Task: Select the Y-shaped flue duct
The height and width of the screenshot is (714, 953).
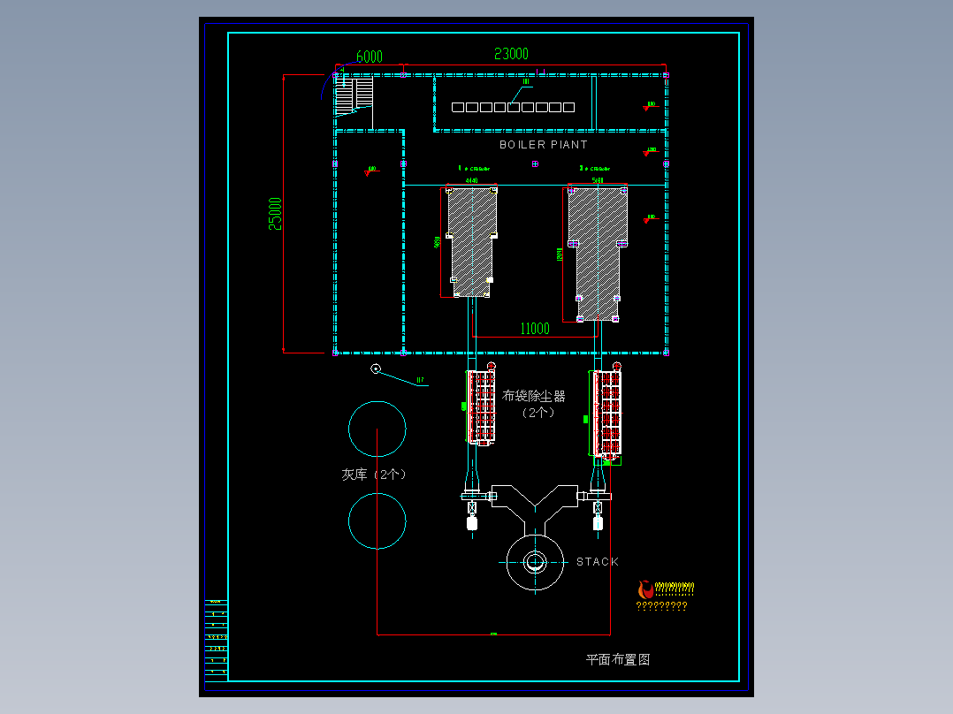Action: pyautogui.click(x=535, y=509)
